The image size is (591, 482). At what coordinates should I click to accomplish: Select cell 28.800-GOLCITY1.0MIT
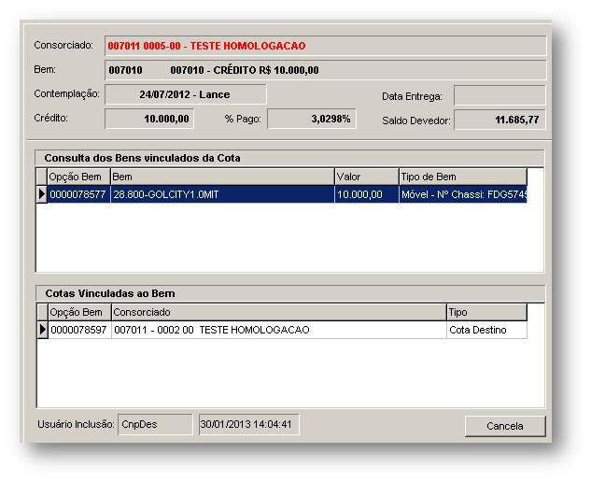pos(222,194)
